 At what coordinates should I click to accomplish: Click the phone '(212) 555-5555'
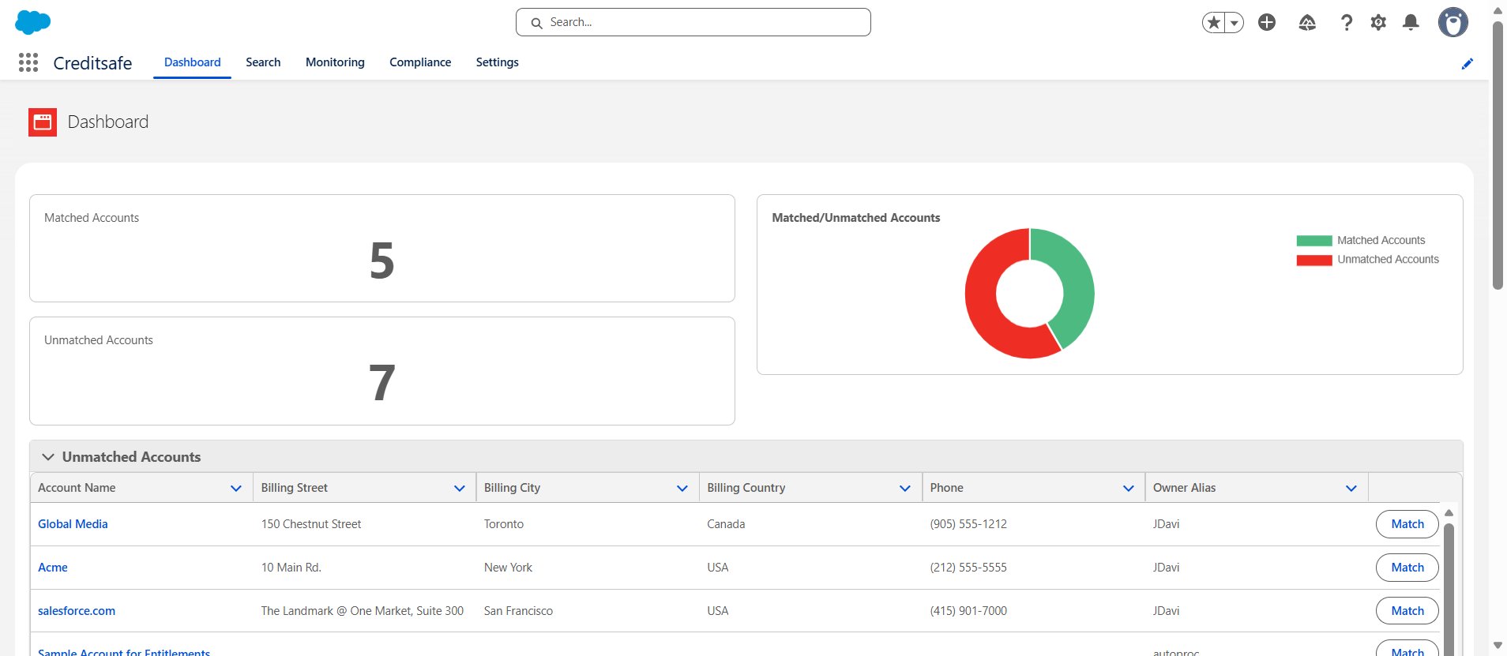[968, 568]
